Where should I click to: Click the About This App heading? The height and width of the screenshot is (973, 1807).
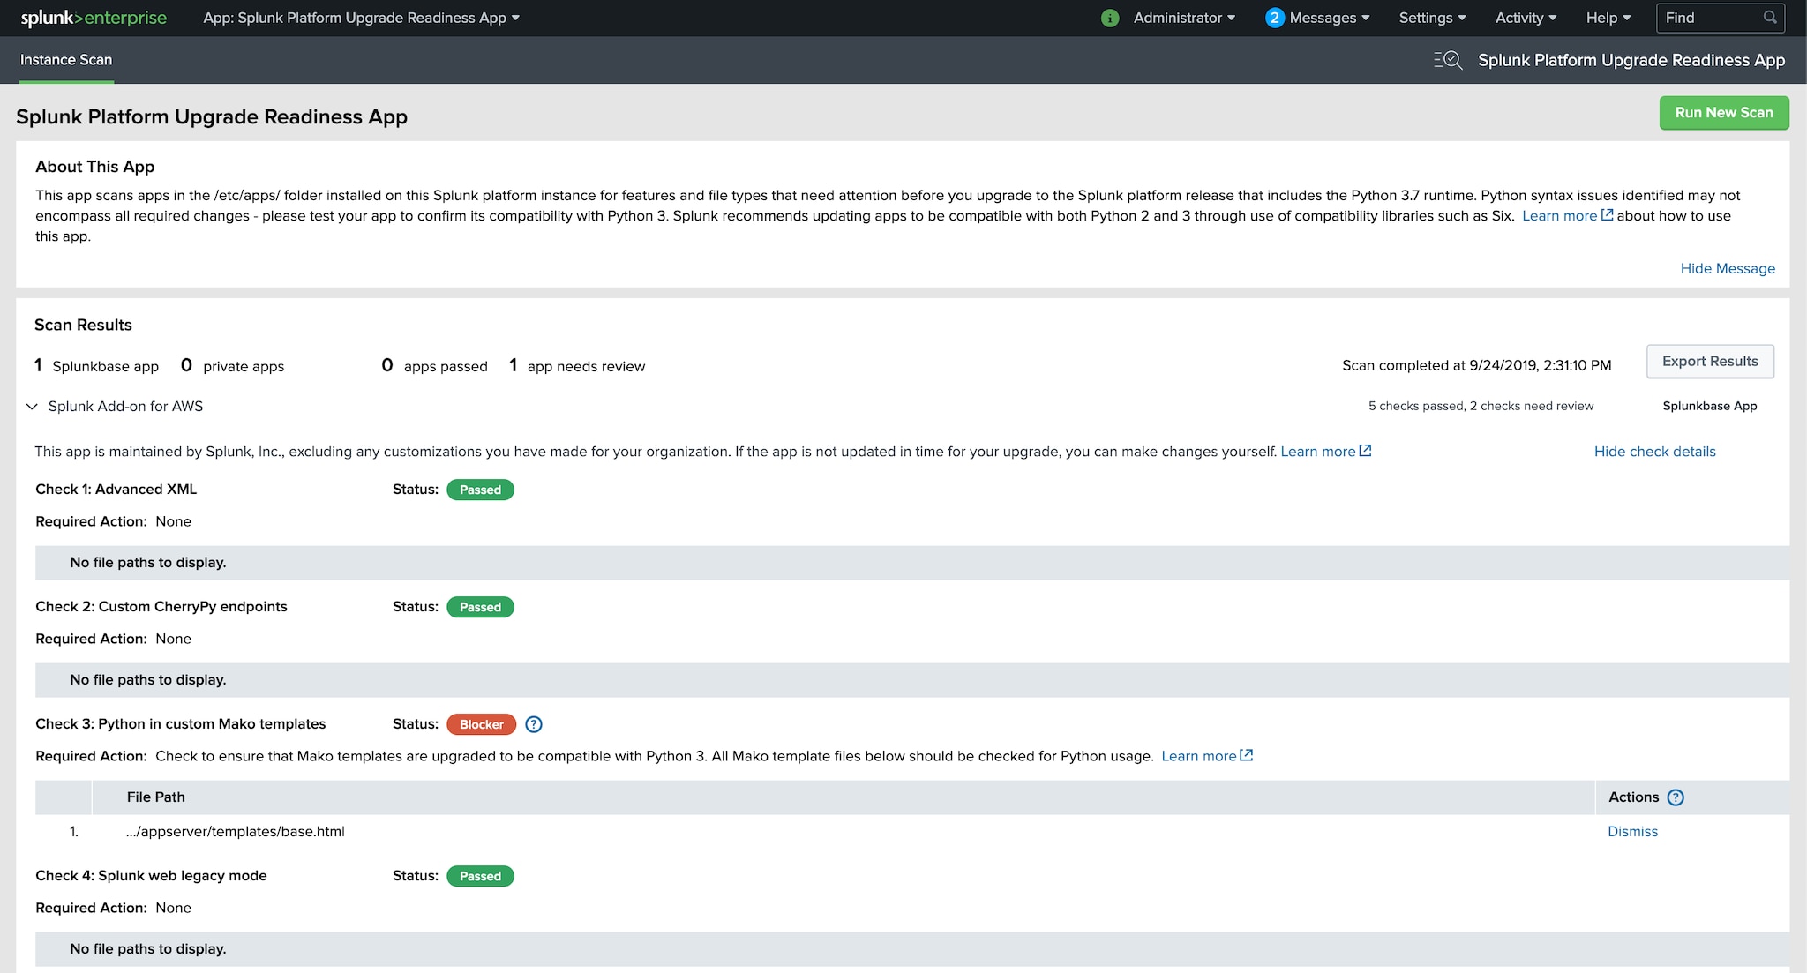[x=95, y=167]
